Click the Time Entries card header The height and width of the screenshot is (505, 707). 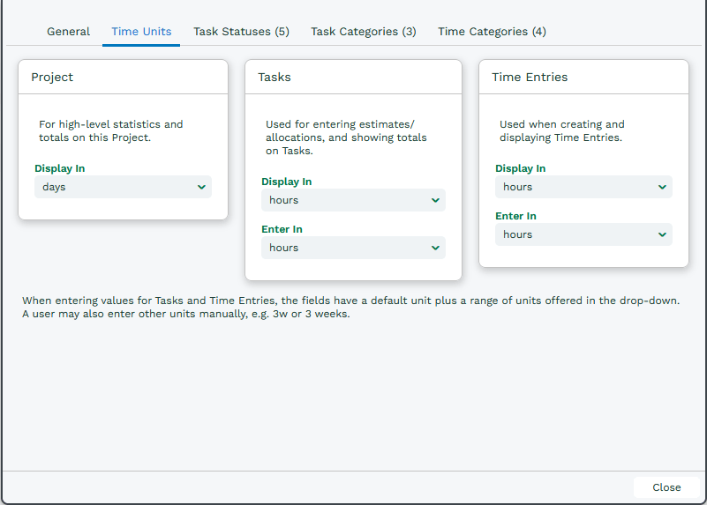tap(584, 77)
